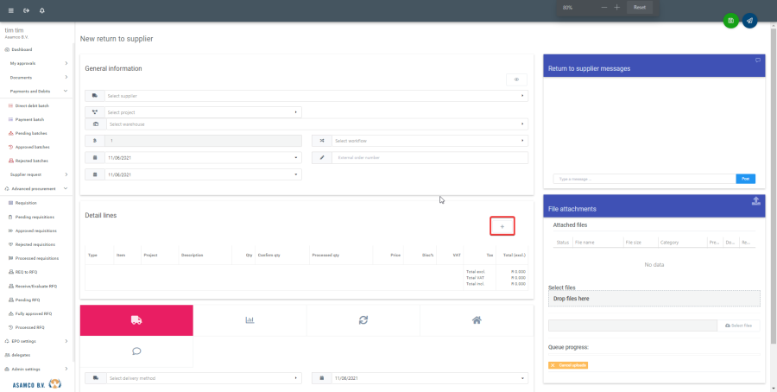Click the logout icon in header

pos(26,10)
